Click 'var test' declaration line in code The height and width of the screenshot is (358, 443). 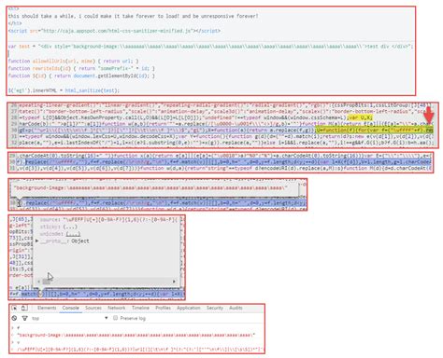tap(210, 47)
